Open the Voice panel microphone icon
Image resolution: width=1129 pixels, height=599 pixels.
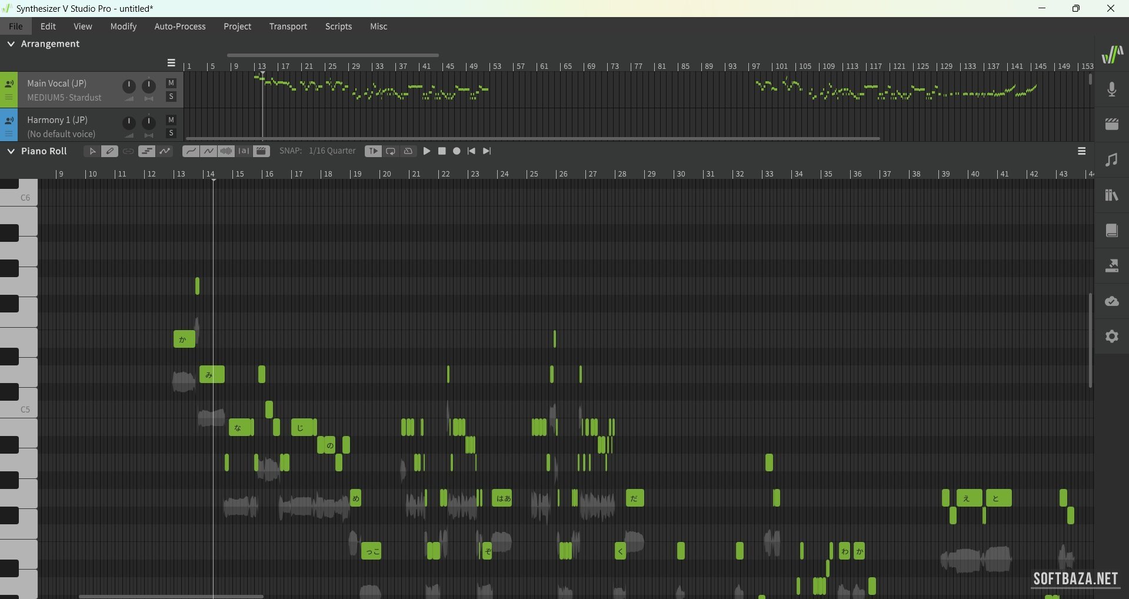click(x=1111, y=89)
